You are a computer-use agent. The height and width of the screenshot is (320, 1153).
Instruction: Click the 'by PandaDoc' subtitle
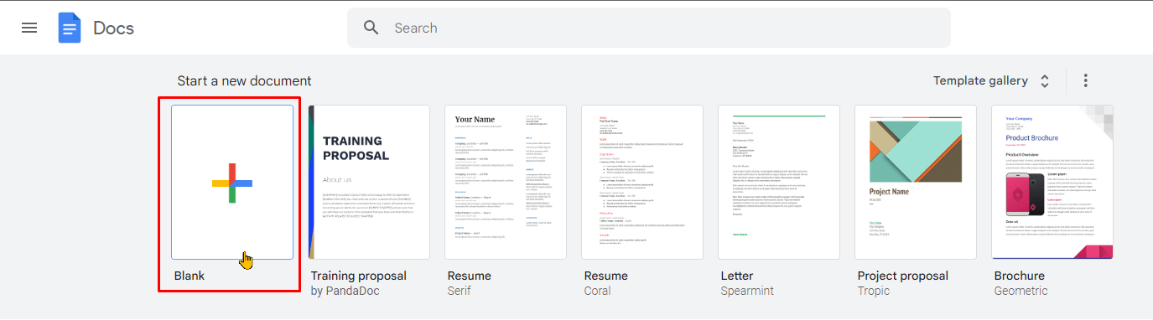[x=345, y=291]
